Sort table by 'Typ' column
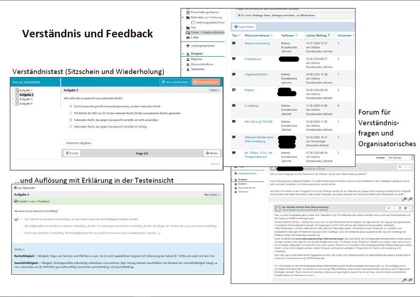Viewport: 420px width, 297px height. 236,35
